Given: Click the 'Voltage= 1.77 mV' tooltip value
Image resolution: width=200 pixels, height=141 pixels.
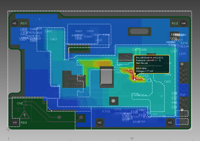Looking at the screenshot, I should click(144, 71).
